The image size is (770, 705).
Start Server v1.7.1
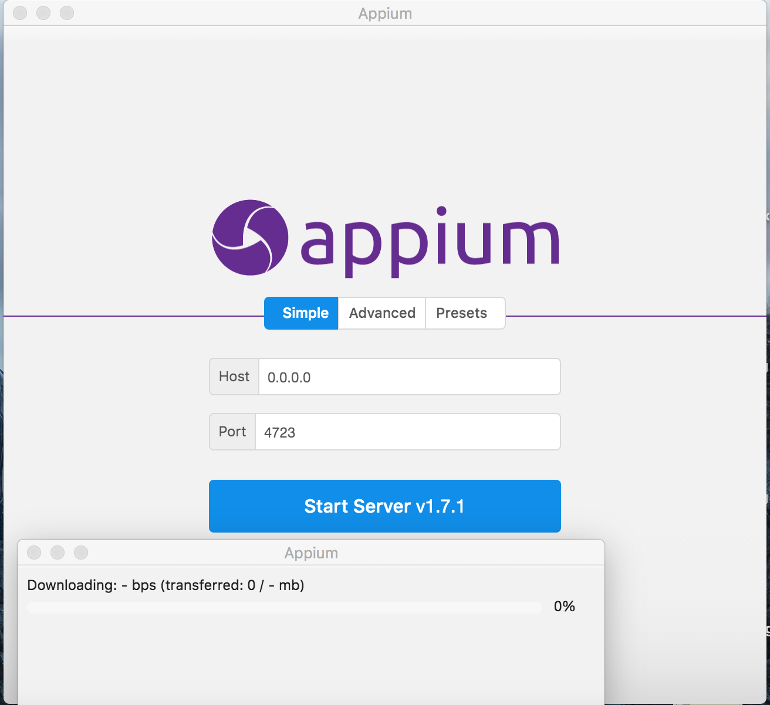(x=385, y=506)
